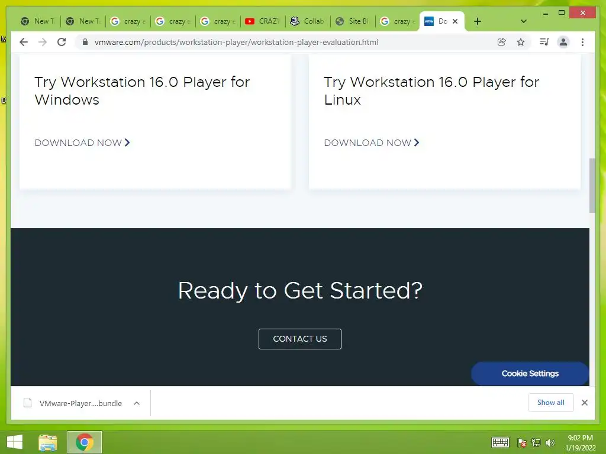Open the on-screen keyboard tray icon
The width and height of the screenshot is (606, 454).
coord(499,442)
